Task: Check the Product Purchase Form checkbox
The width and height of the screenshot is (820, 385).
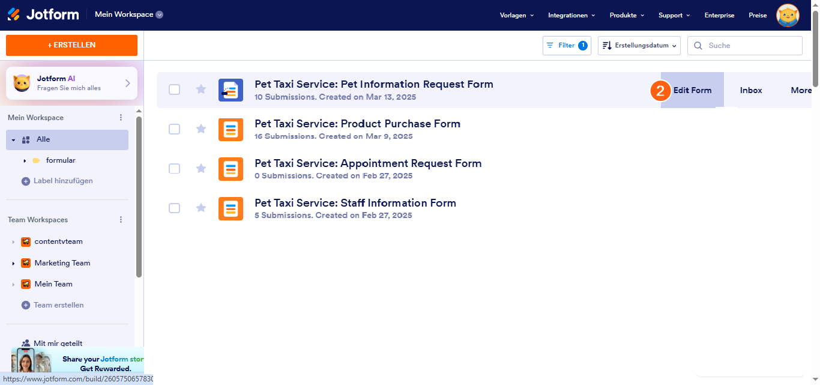Action: [174, 129]
